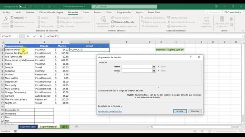The width and height of the screenshot is (245, 137).
Task: Open Ayuda sobre esta función link
Action: [110, 112]
